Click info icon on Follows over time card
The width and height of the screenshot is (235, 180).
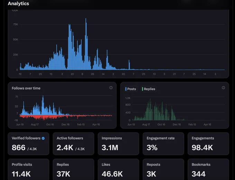(111, 88)
